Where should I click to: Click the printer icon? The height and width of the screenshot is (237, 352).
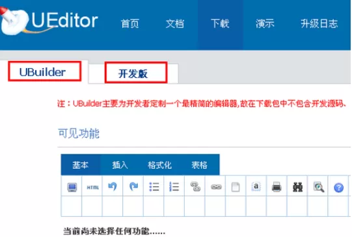[277, 186]
